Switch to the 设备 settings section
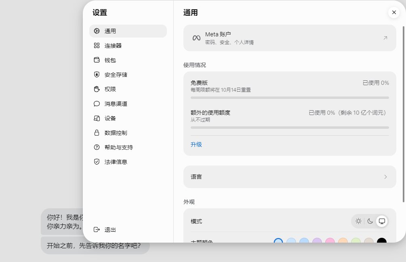The width and height of the screenshot is (406, 262). (128, 118)
